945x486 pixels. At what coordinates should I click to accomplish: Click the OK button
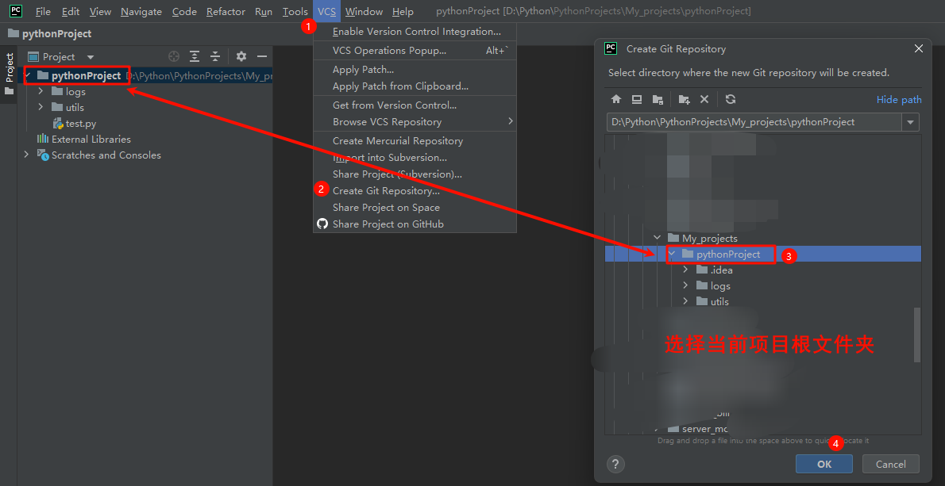coord(823,464)
